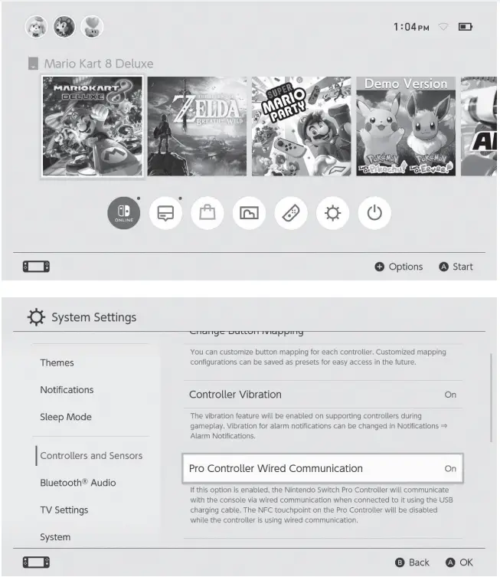500x577 pixels.
Task: Open System Settings gear icon
Action: coord(333,213)
